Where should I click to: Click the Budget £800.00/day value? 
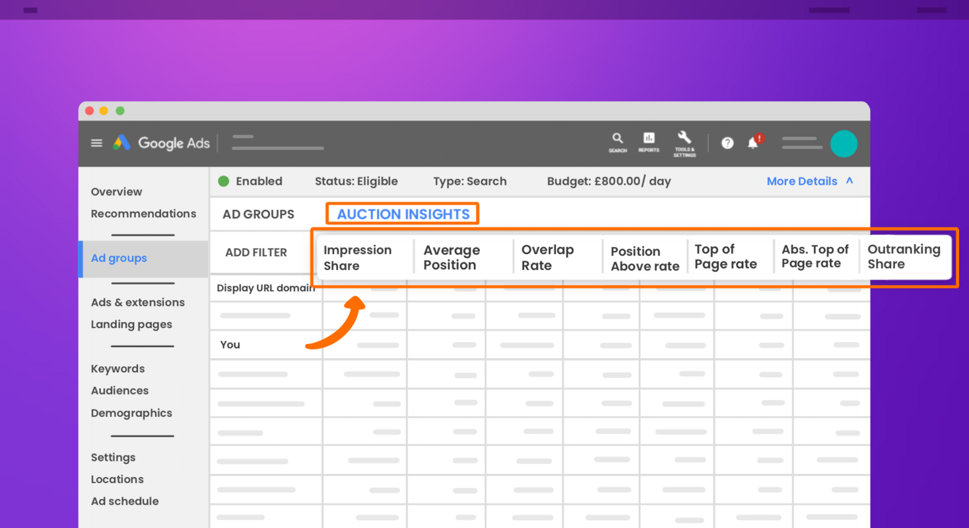tap(609, 181)
